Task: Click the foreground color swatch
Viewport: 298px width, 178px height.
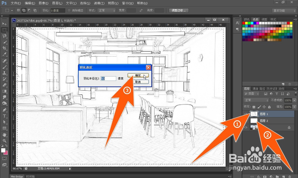Action: coord(3,150)
